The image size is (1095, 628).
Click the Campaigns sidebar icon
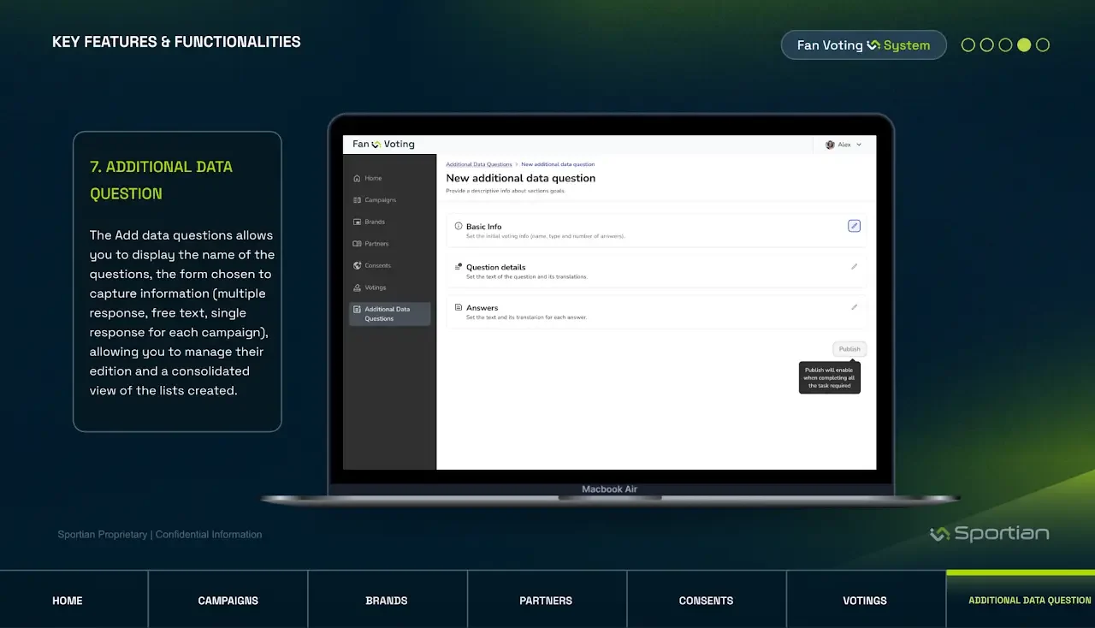357,200
